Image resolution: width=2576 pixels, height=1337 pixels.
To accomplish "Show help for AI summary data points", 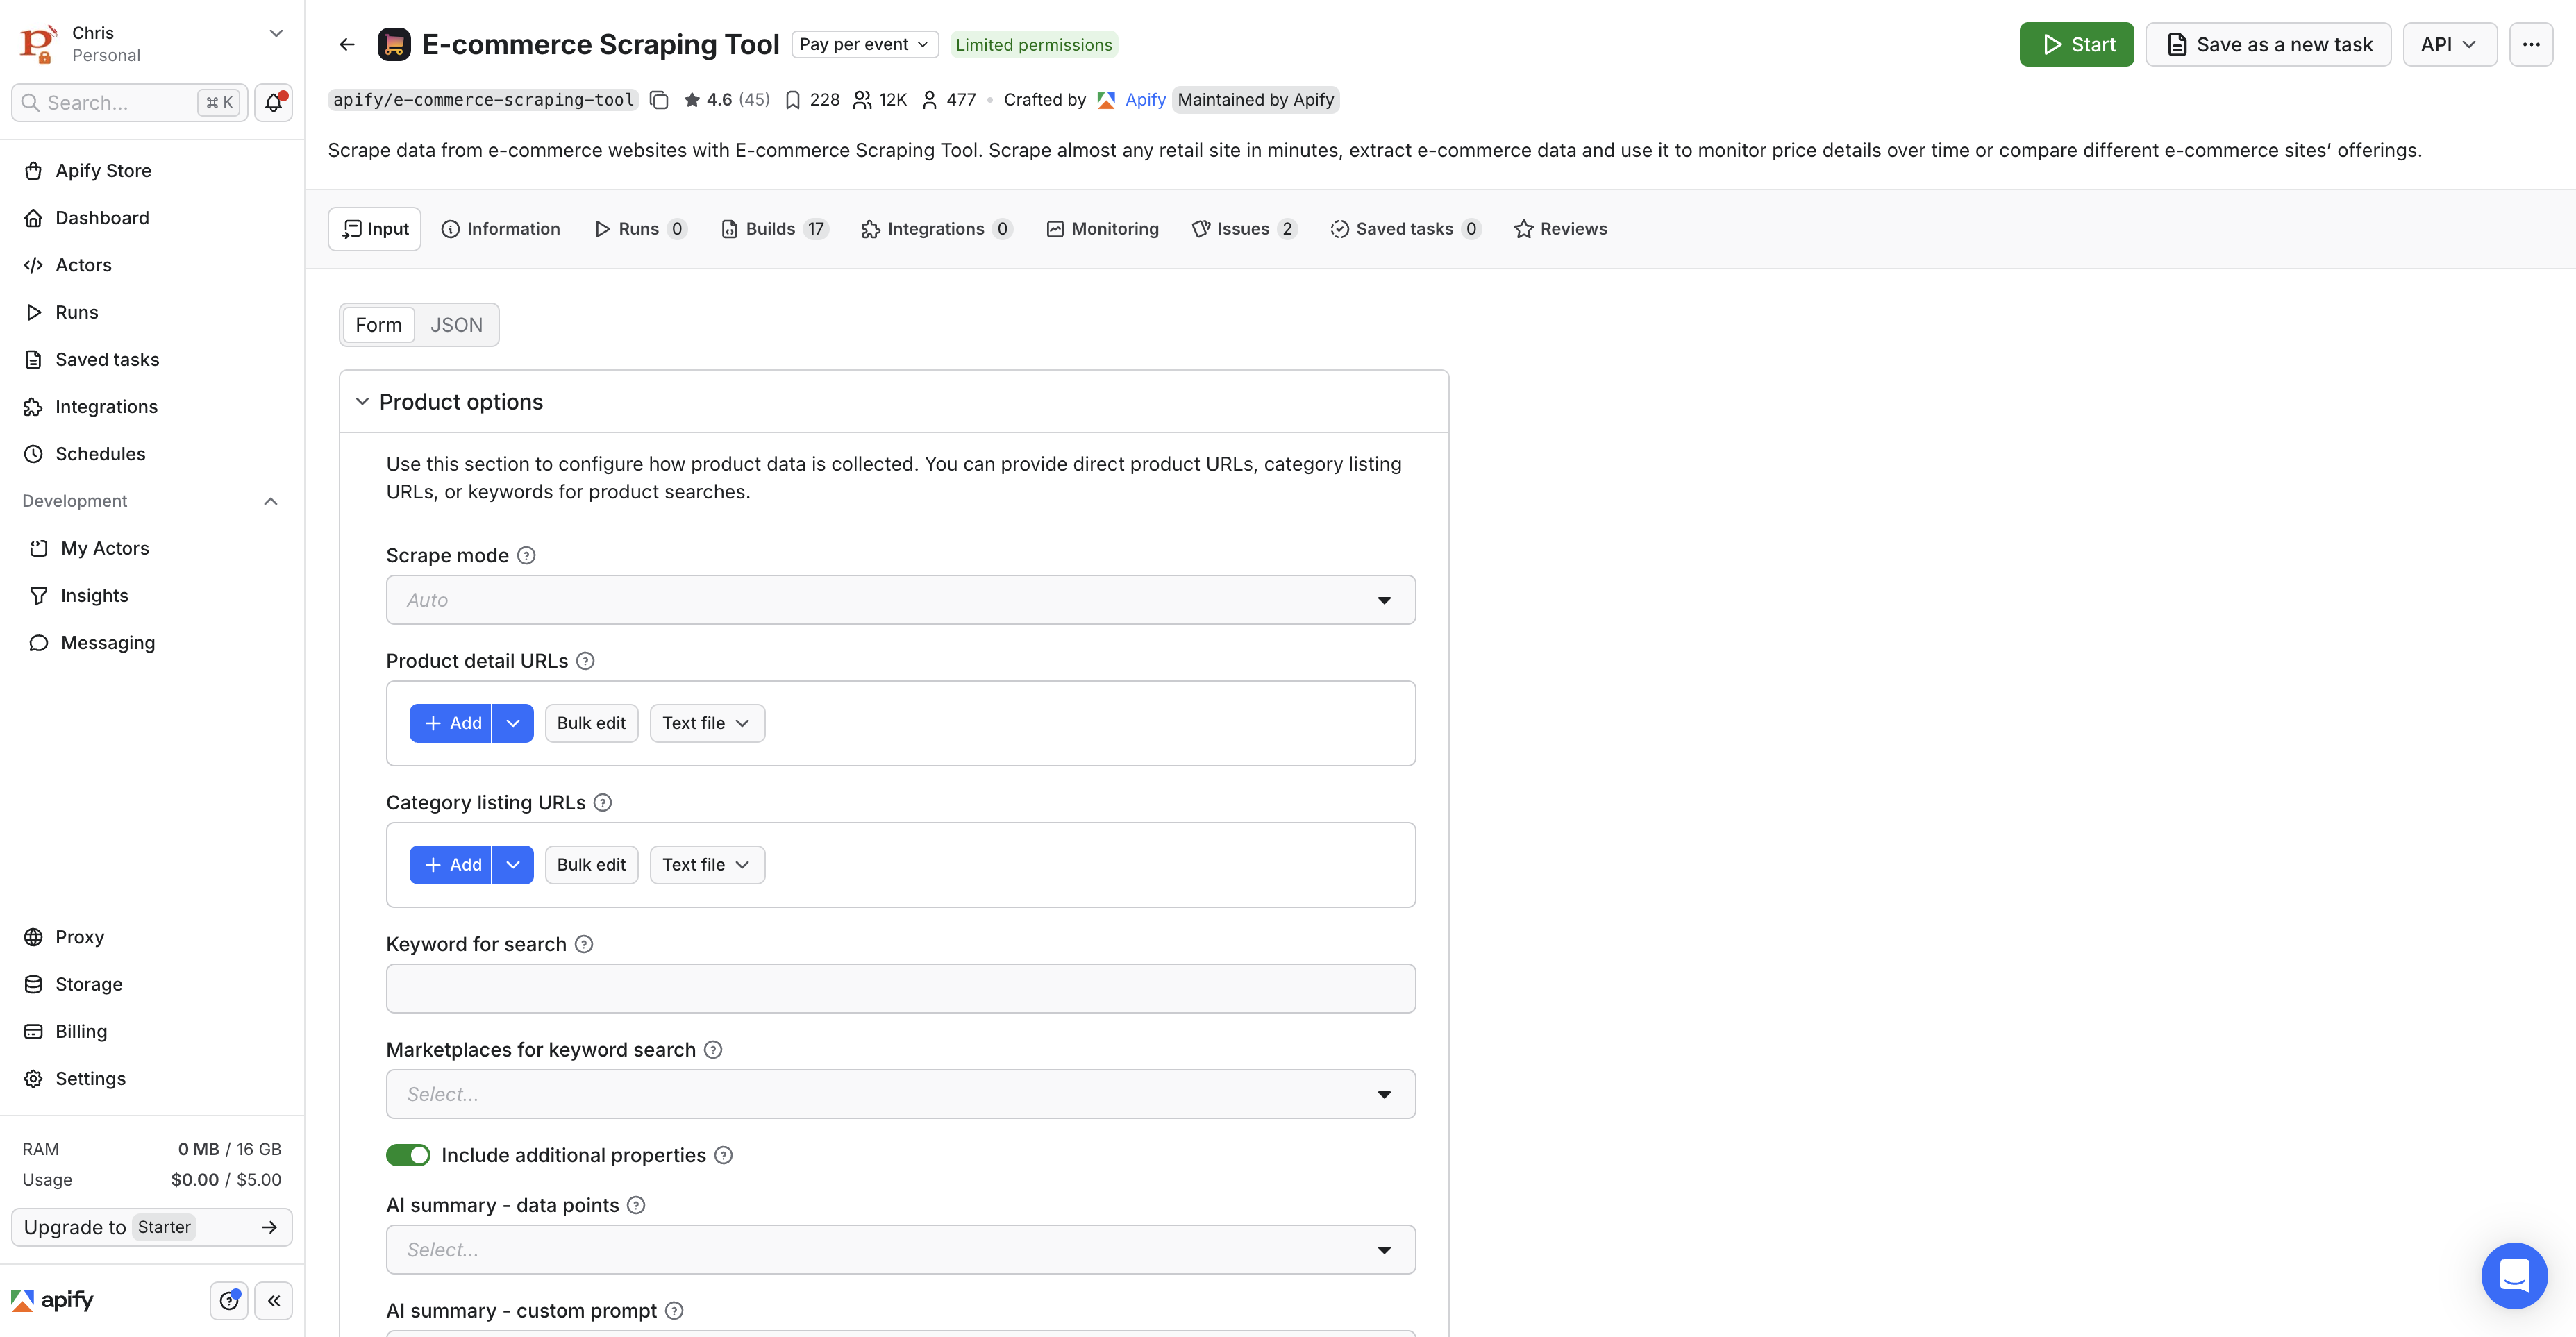I will pyautogui.click(x=636, y=1205).
